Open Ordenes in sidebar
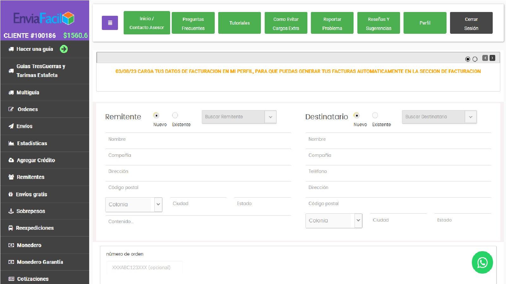This screenshot has height=284, width=506. click(x=45, y=109)
